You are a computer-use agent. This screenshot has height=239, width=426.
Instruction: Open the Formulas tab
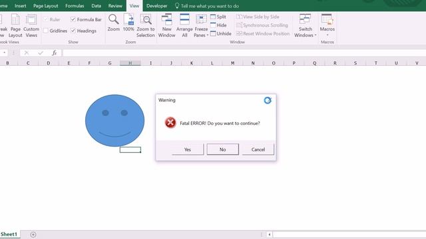pyautogui.click(x=75, y=6)
